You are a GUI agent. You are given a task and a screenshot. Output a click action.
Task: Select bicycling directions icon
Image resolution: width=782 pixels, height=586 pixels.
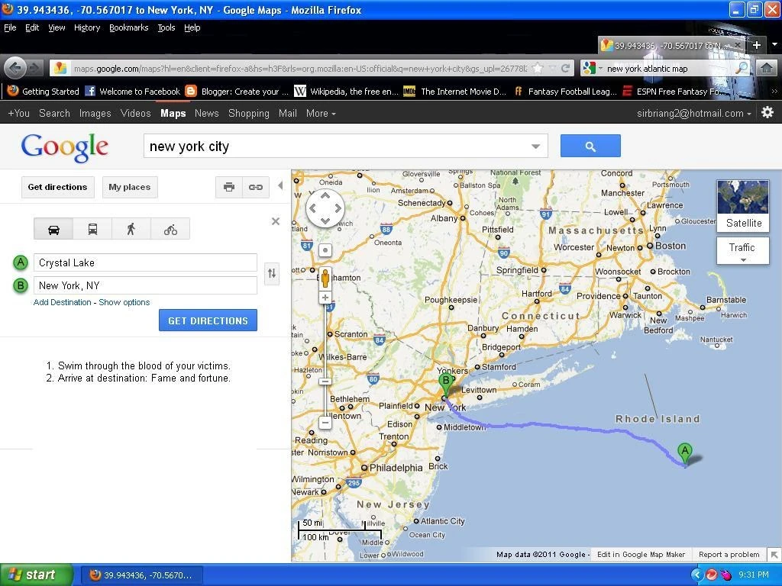(x=170, y=229)
